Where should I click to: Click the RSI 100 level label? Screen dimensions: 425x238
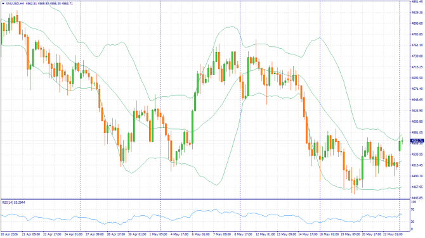point(414,202)
